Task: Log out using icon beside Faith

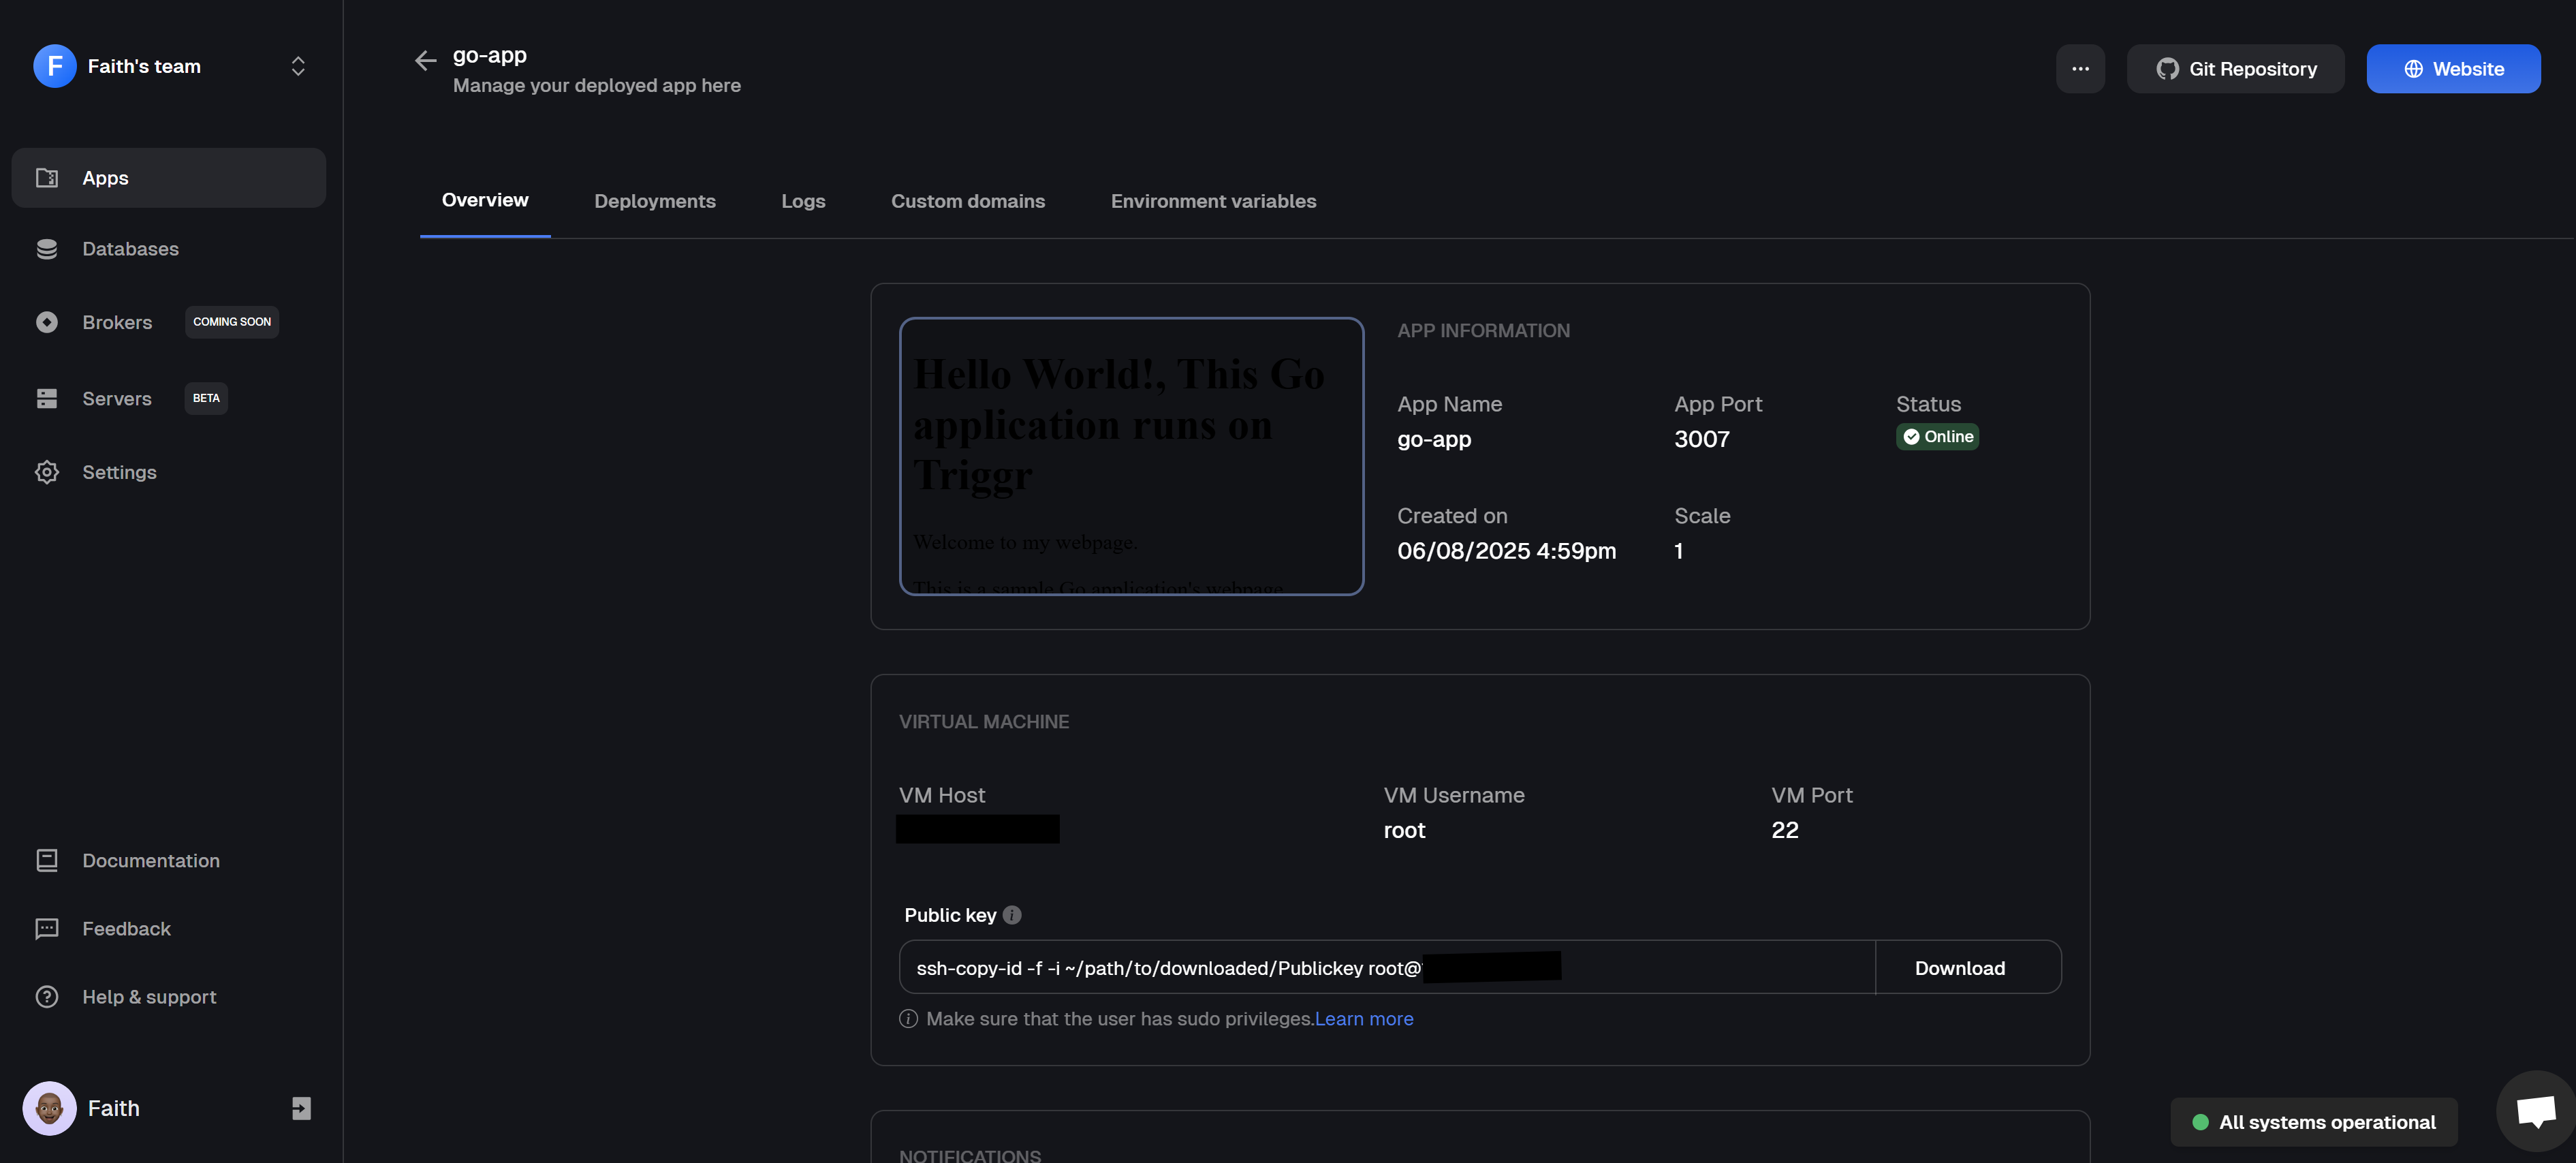Action: coord(301,1108)
